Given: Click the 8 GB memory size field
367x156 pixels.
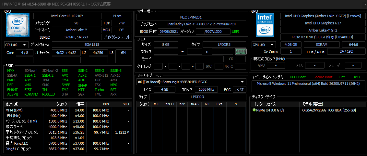Looking at the screenshot, I should point(166,45).
